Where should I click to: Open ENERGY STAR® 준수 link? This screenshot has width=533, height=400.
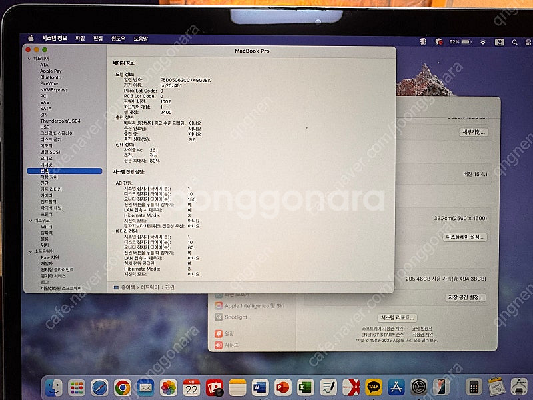[382, 335]
